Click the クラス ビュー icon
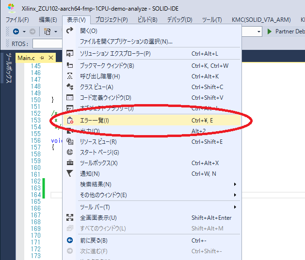Viewport: 305px width, 260px height. pyautogui.click(x=70, y=87)
